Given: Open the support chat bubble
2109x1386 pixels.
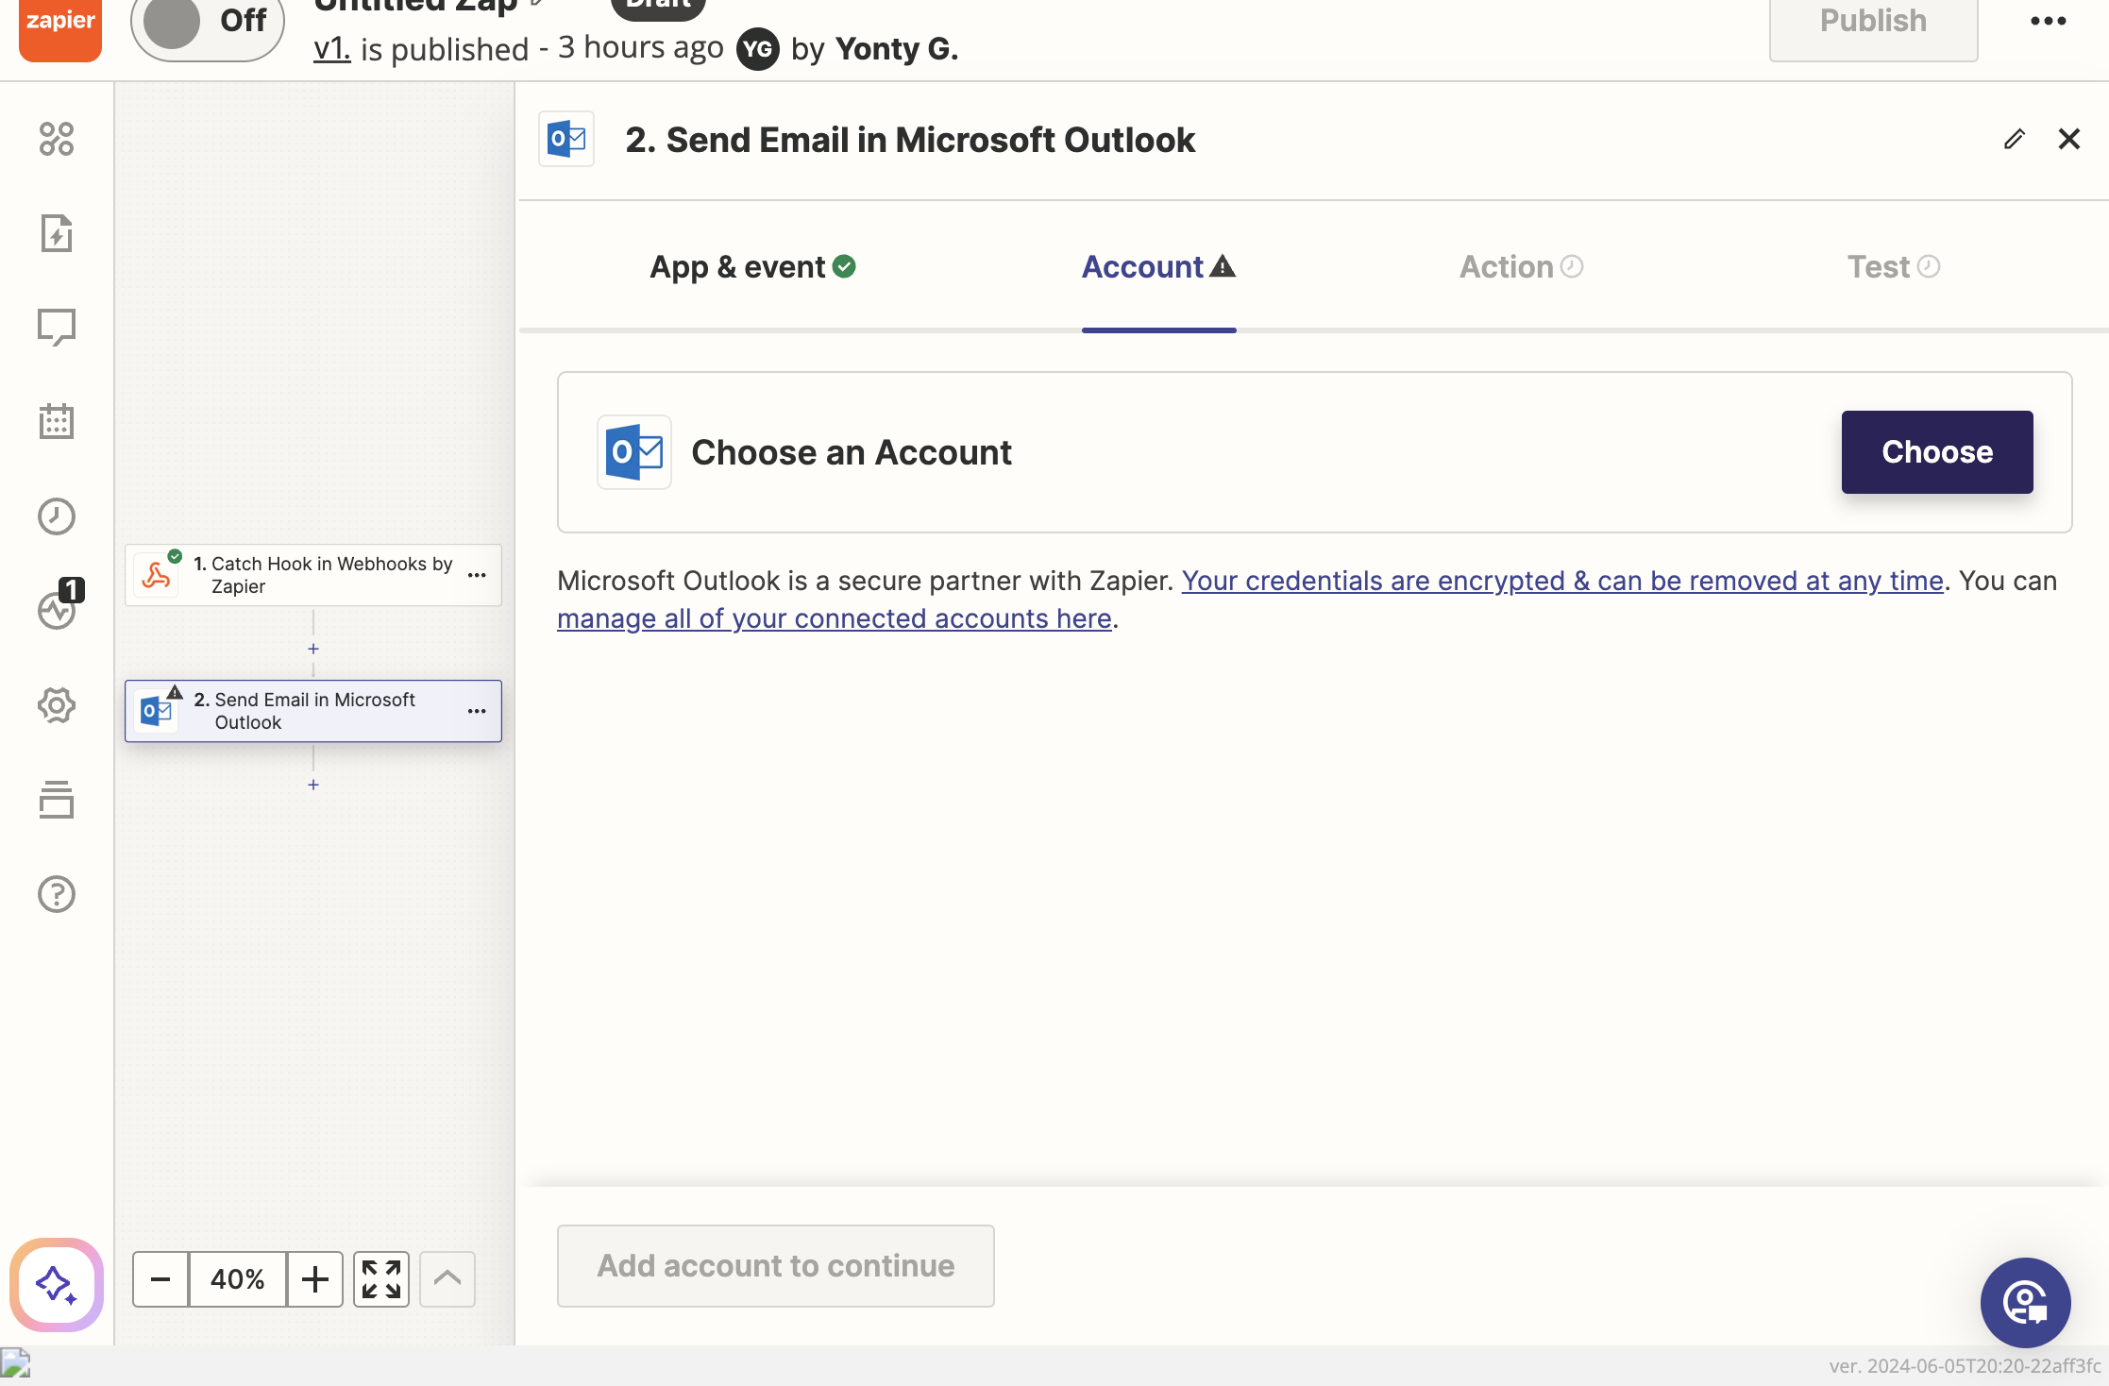Looking at the screenshot, I should pos(2025,1303).
